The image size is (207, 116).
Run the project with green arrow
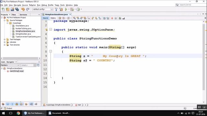[x=66, y=9]
